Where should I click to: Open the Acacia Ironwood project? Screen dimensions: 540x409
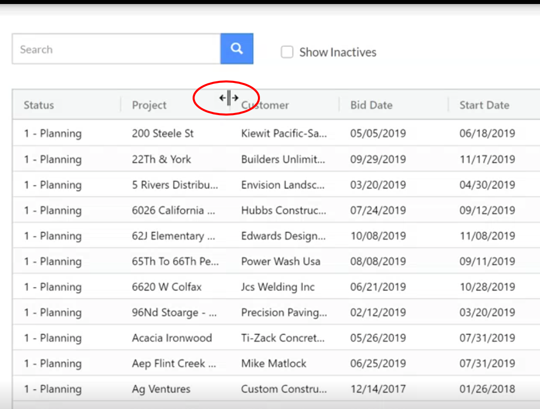coord(172,338)
